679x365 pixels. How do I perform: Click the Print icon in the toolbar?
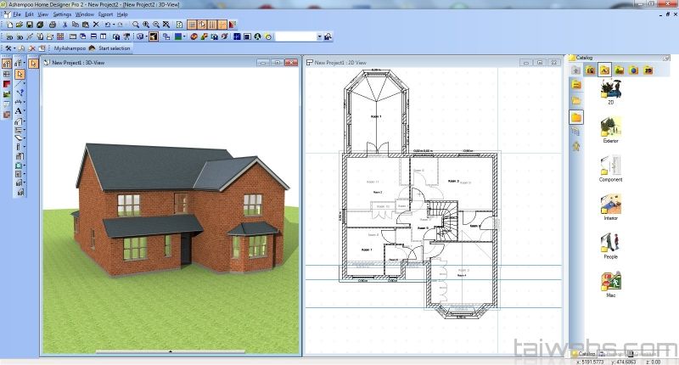click(53, 25)
